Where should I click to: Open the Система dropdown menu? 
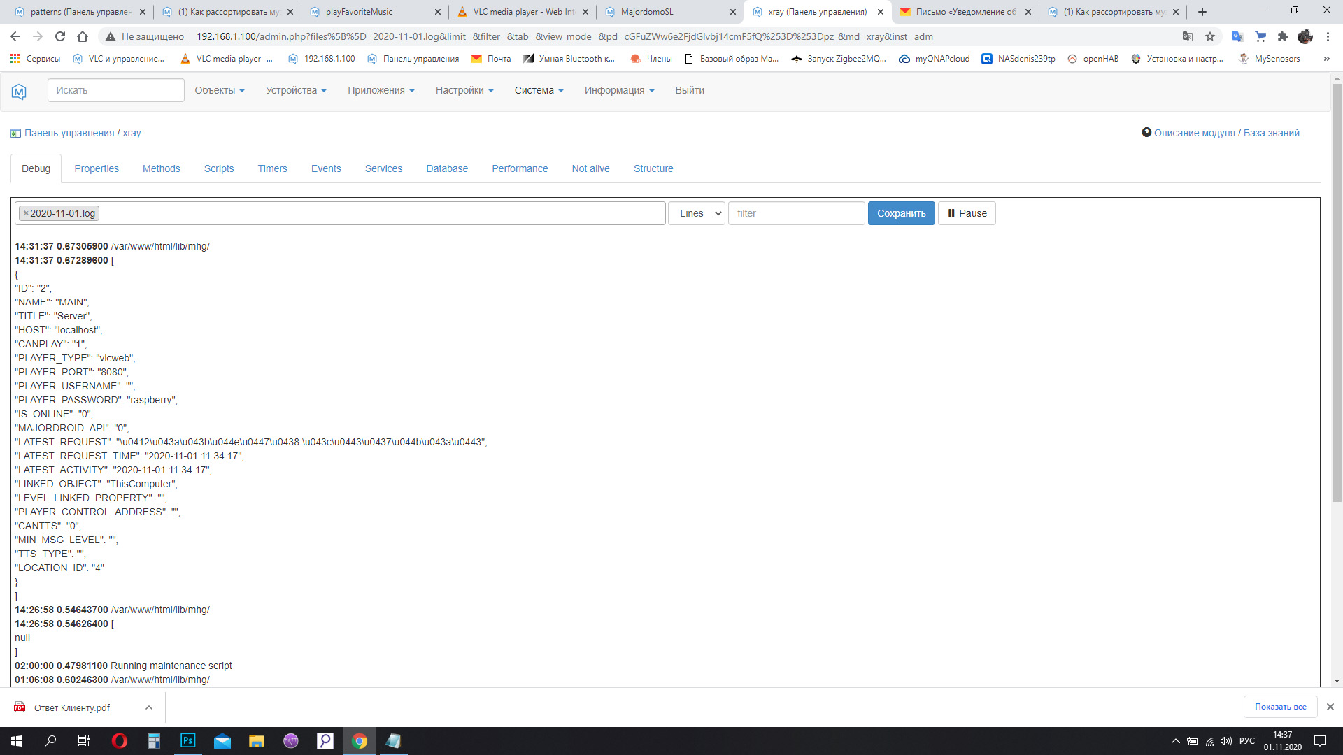(x=539, y=90)
